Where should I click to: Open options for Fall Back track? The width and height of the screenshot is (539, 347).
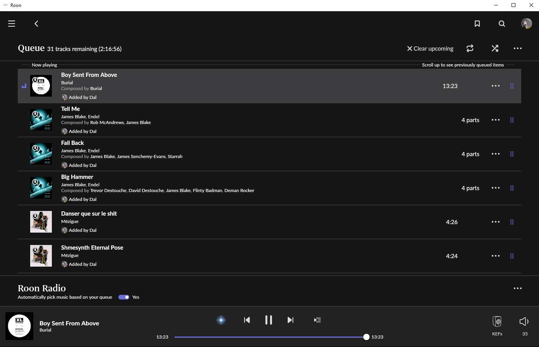(x=496, y=154)
